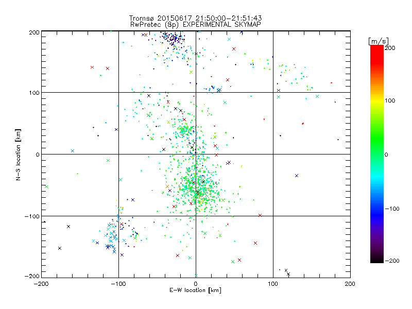The height and width of the screenshot is (309, 412).
Task: Click the '100' label beside the color bar
Action: pos(390,100)
